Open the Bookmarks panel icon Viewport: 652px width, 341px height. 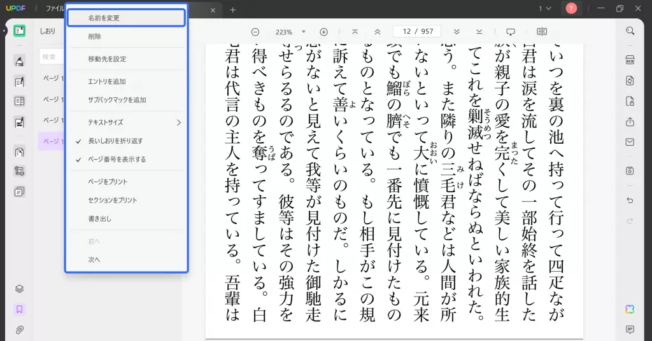pos(19,309)
